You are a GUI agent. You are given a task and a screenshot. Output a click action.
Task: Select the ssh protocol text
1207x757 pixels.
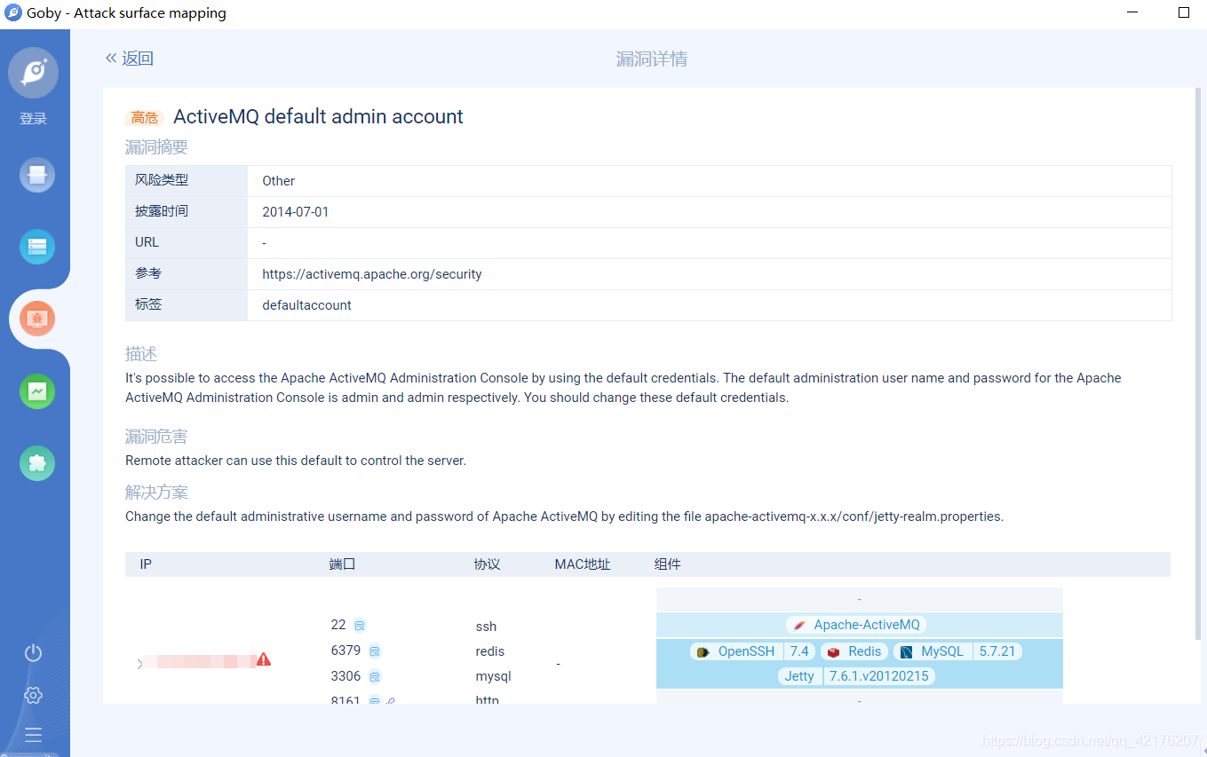click(486, 627)
